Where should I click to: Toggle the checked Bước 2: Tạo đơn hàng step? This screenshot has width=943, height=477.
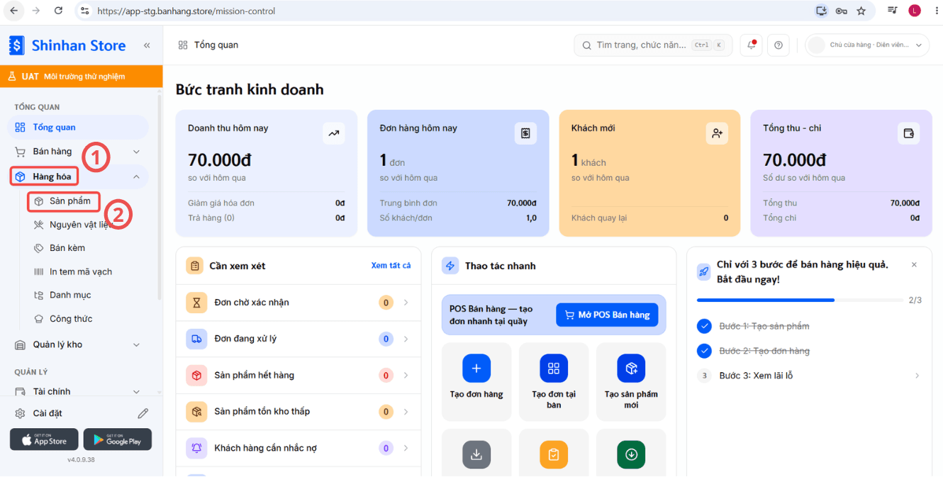click(x=704, y=351)
